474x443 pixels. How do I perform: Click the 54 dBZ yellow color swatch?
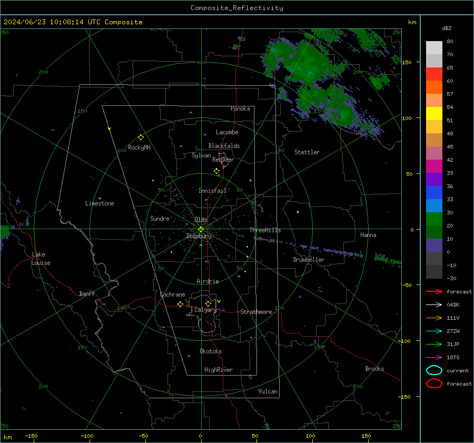point(434,113)
